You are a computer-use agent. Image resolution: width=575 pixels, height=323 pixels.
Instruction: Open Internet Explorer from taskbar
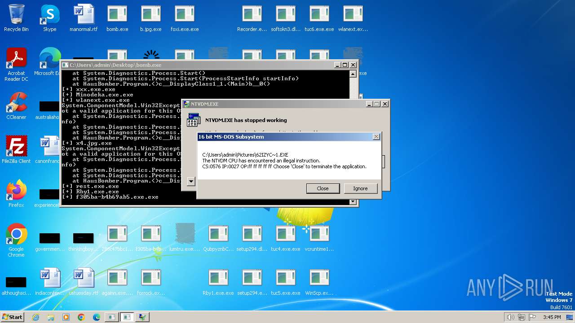pyautogui.click(x=35, y=317)
